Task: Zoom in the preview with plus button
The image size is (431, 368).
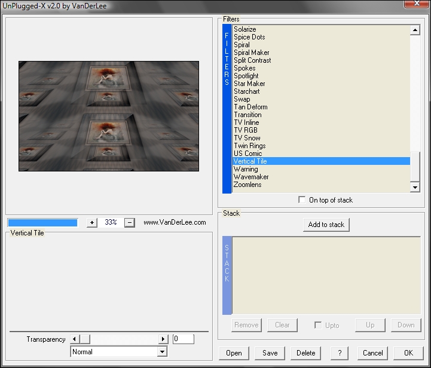Action: 92,222
